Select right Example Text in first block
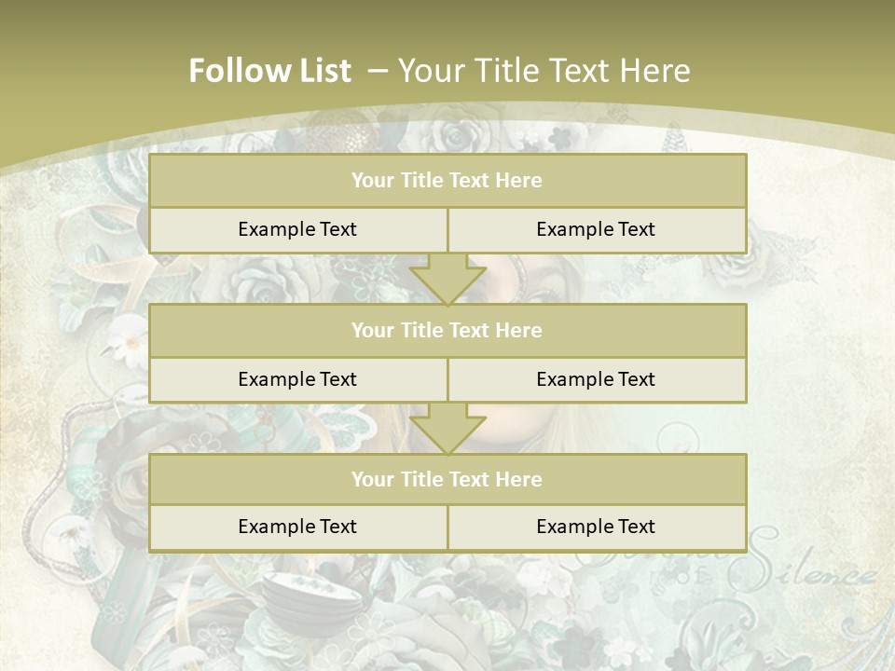The height and width of the screenshot is (671, 895). (x=597, y=229)
